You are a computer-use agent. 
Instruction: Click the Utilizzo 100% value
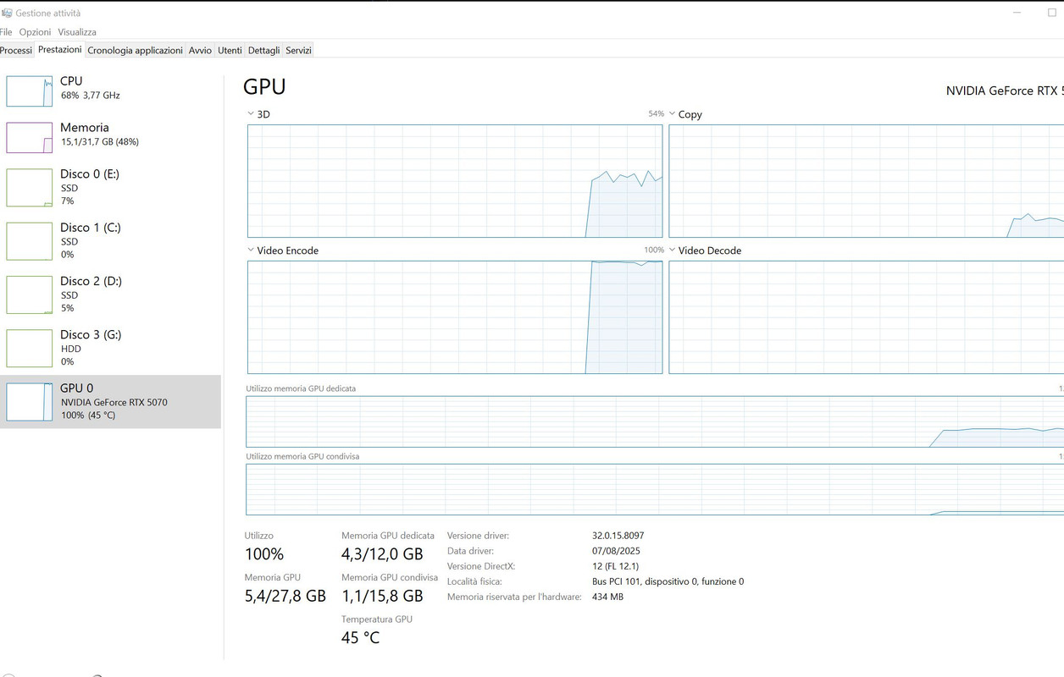(x=264, y=554)
